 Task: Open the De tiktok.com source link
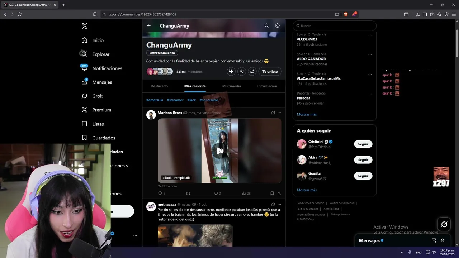(x=167, y=186)
